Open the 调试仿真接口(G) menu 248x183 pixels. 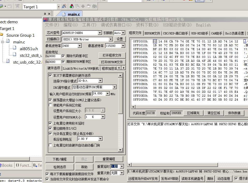pos(116,25)
